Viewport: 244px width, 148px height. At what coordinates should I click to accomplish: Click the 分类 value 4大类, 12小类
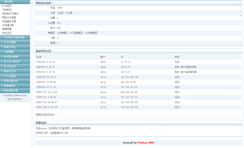click(x=65, y=13)
